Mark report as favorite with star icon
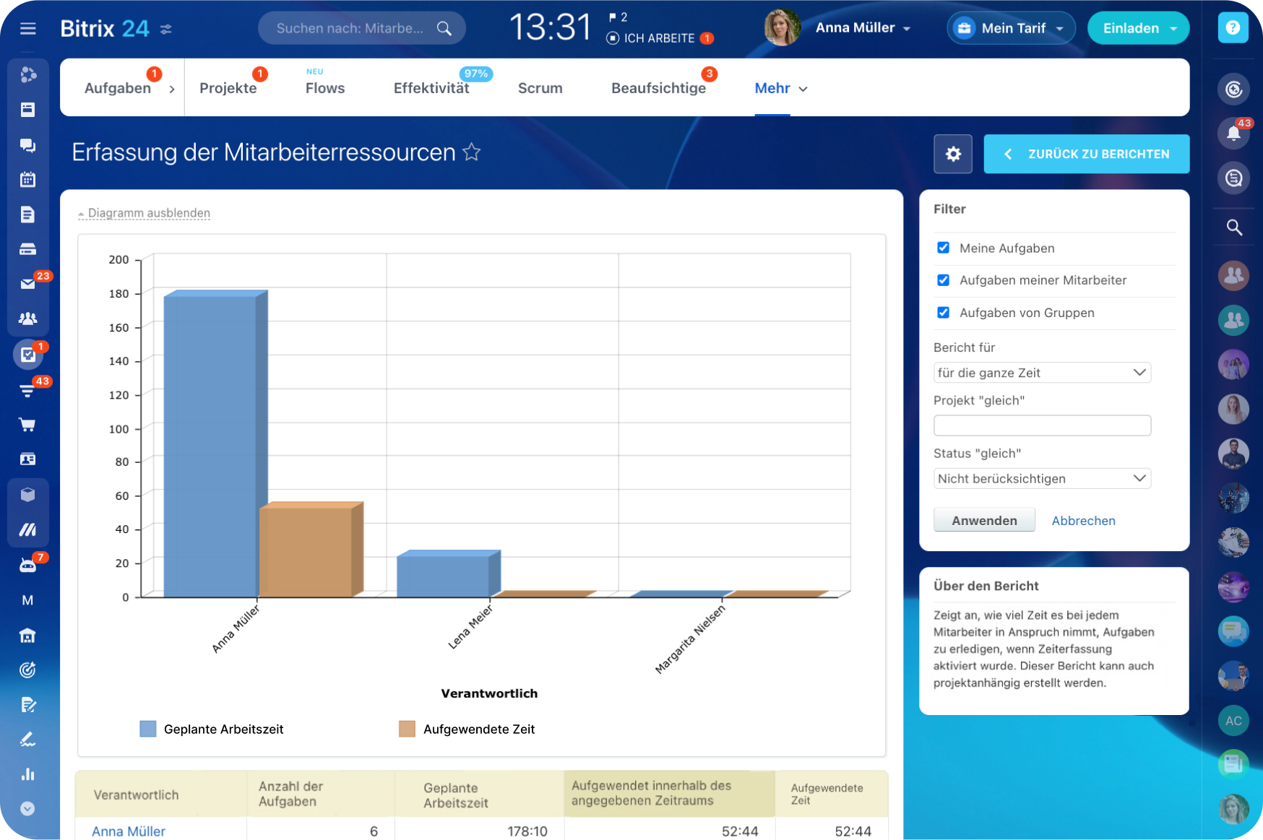Viewport: 1263px width, 840px height. click(x=471, y=152)
